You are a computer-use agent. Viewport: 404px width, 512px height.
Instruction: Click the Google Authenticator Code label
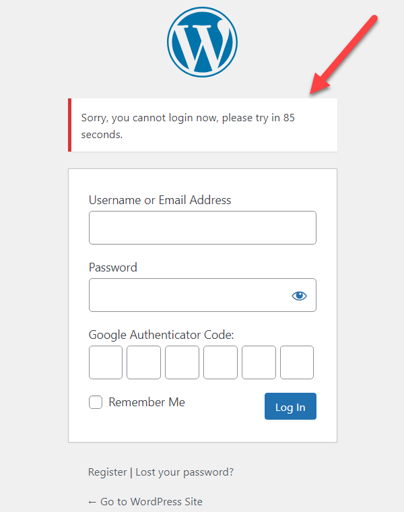tap(161, 335)
